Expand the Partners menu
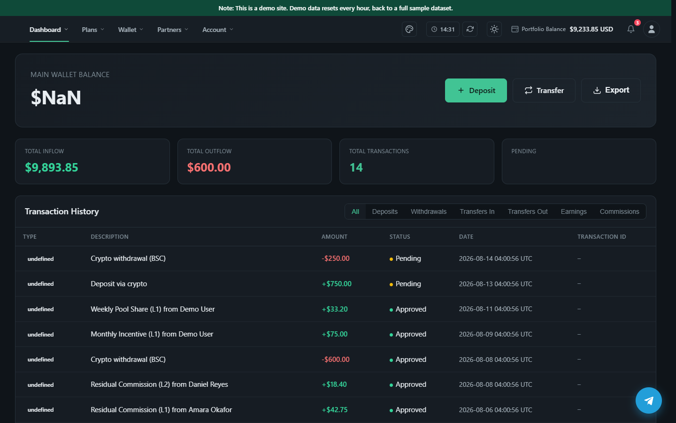Viewport: 676px width, 423px height. (x=173, y=30)
